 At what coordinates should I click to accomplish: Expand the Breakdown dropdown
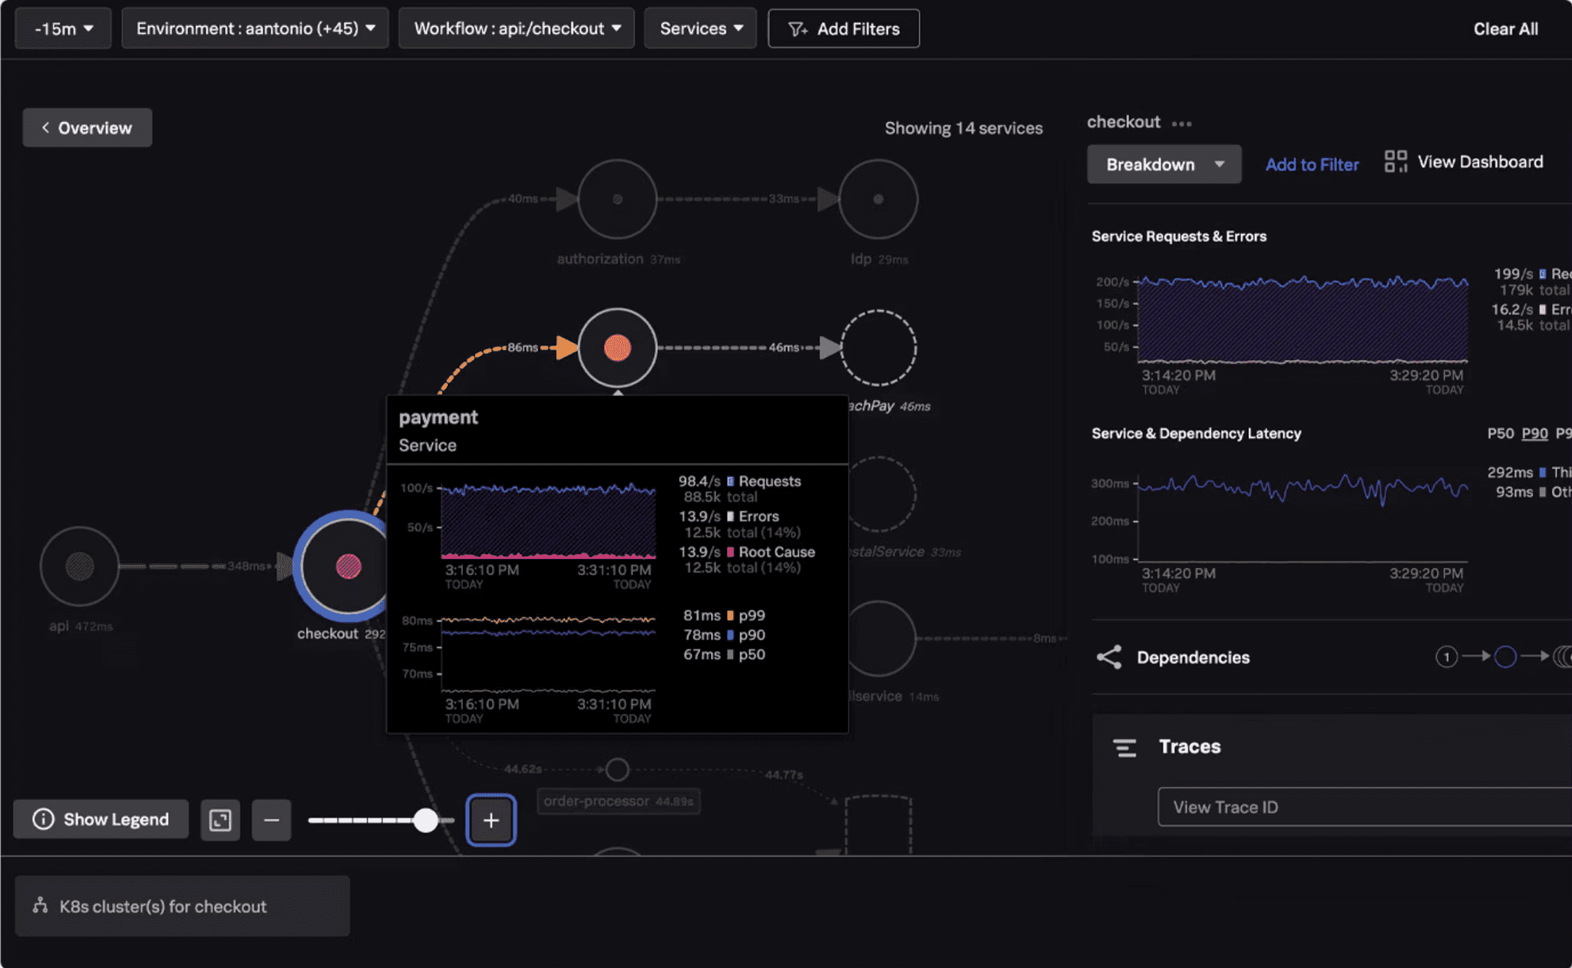pos(1164,164)
